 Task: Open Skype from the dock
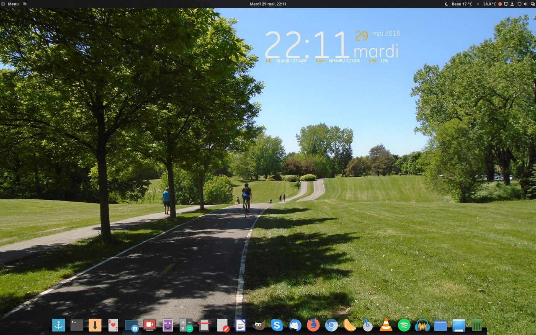coord(277,325)
